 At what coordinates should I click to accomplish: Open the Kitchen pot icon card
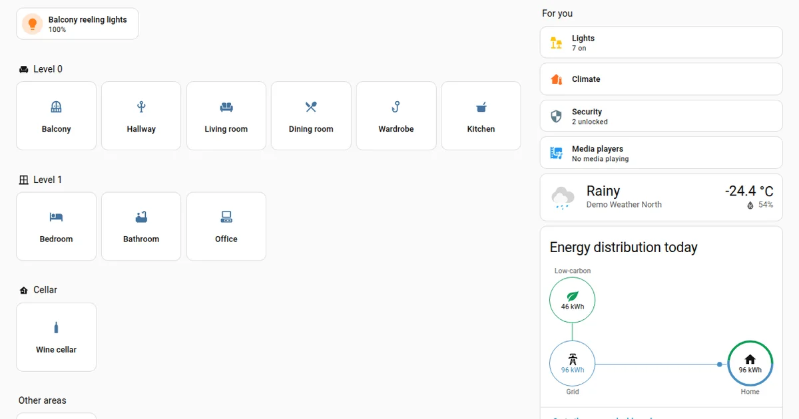[481, 116]
